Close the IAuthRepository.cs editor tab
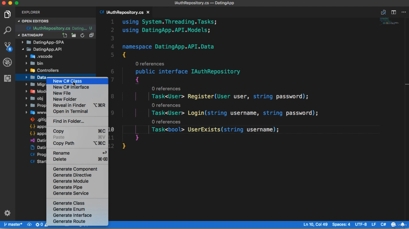This screenshot has height=229, width=409. coord(148,12)
